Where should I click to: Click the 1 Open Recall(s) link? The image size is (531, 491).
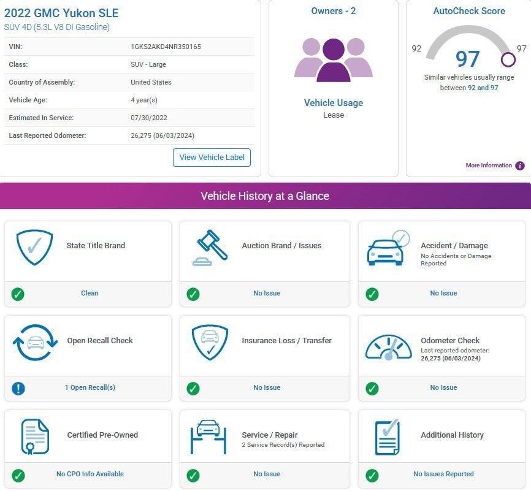(90, 387)
